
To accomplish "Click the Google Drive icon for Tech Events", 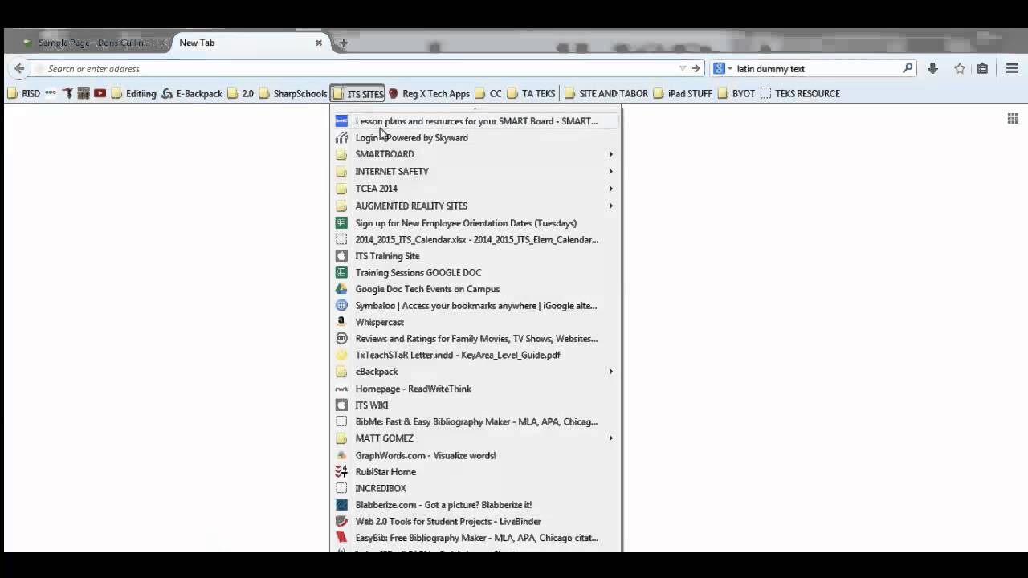I will pos(341,289).
